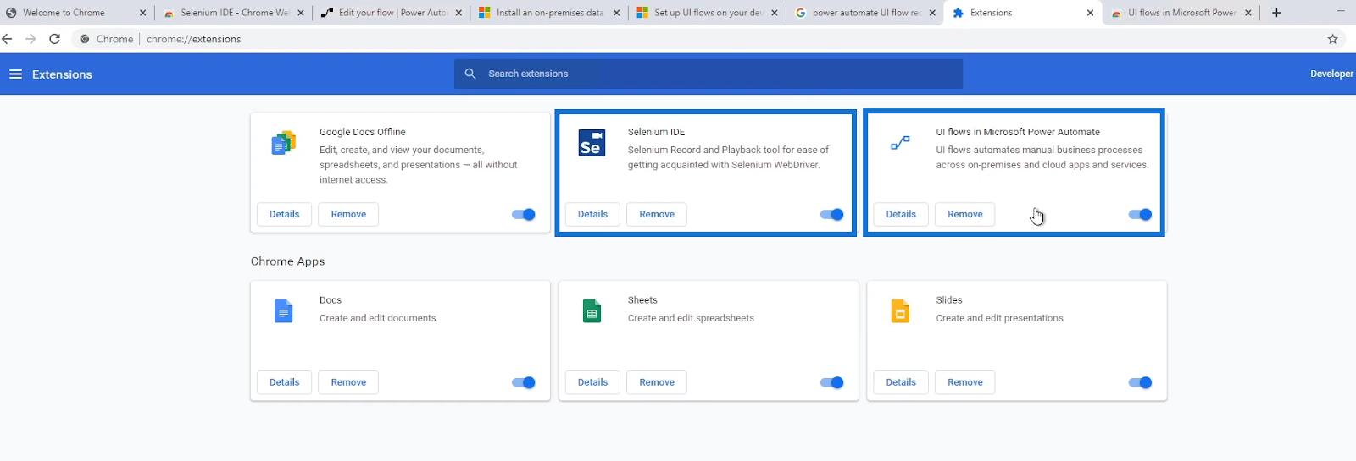The height and width of the screenshot is (461, 1356).
Task: Toggle off the Docs app
Action: (x=524, y=382)
